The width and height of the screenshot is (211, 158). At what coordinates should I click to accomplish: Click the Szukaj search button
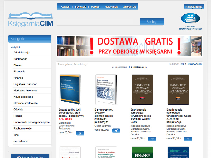152,22
